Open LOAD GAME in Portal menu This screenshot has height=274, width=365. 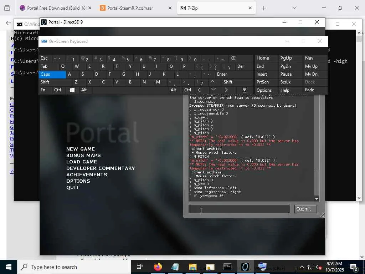tap(82, 162)
